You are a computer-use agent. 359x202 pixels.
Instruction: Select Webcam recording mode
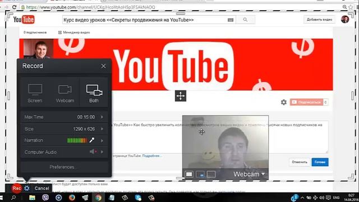(65, 93)
